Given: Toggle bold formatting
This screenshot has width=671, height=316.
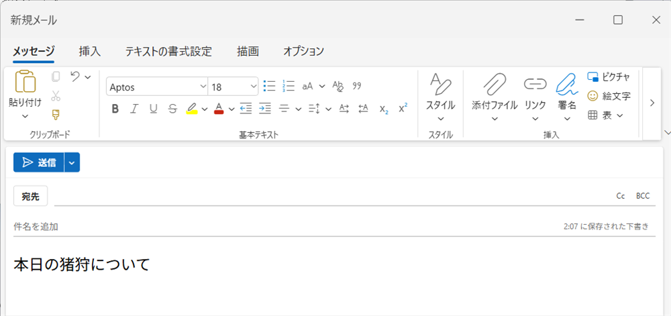Looking at the screenshot, I should (x=115, y=109).
